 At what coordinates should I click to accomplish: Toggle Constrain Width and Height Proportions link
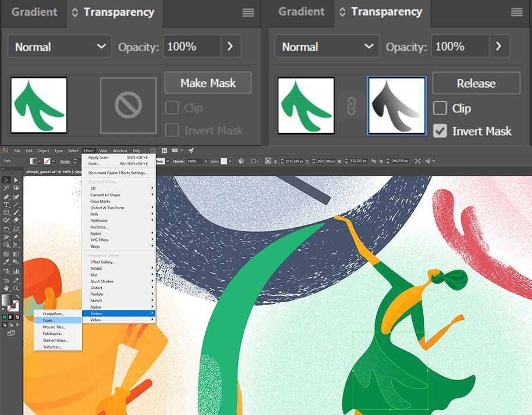pos(374,161)
